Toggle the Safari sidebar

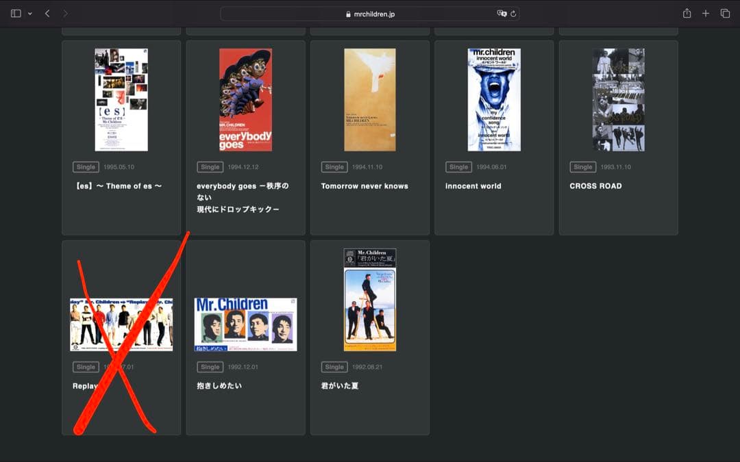[16, 14]
